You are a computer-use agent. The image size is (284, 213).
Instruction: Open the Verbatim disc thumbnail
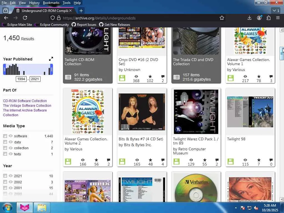(196, 187)
